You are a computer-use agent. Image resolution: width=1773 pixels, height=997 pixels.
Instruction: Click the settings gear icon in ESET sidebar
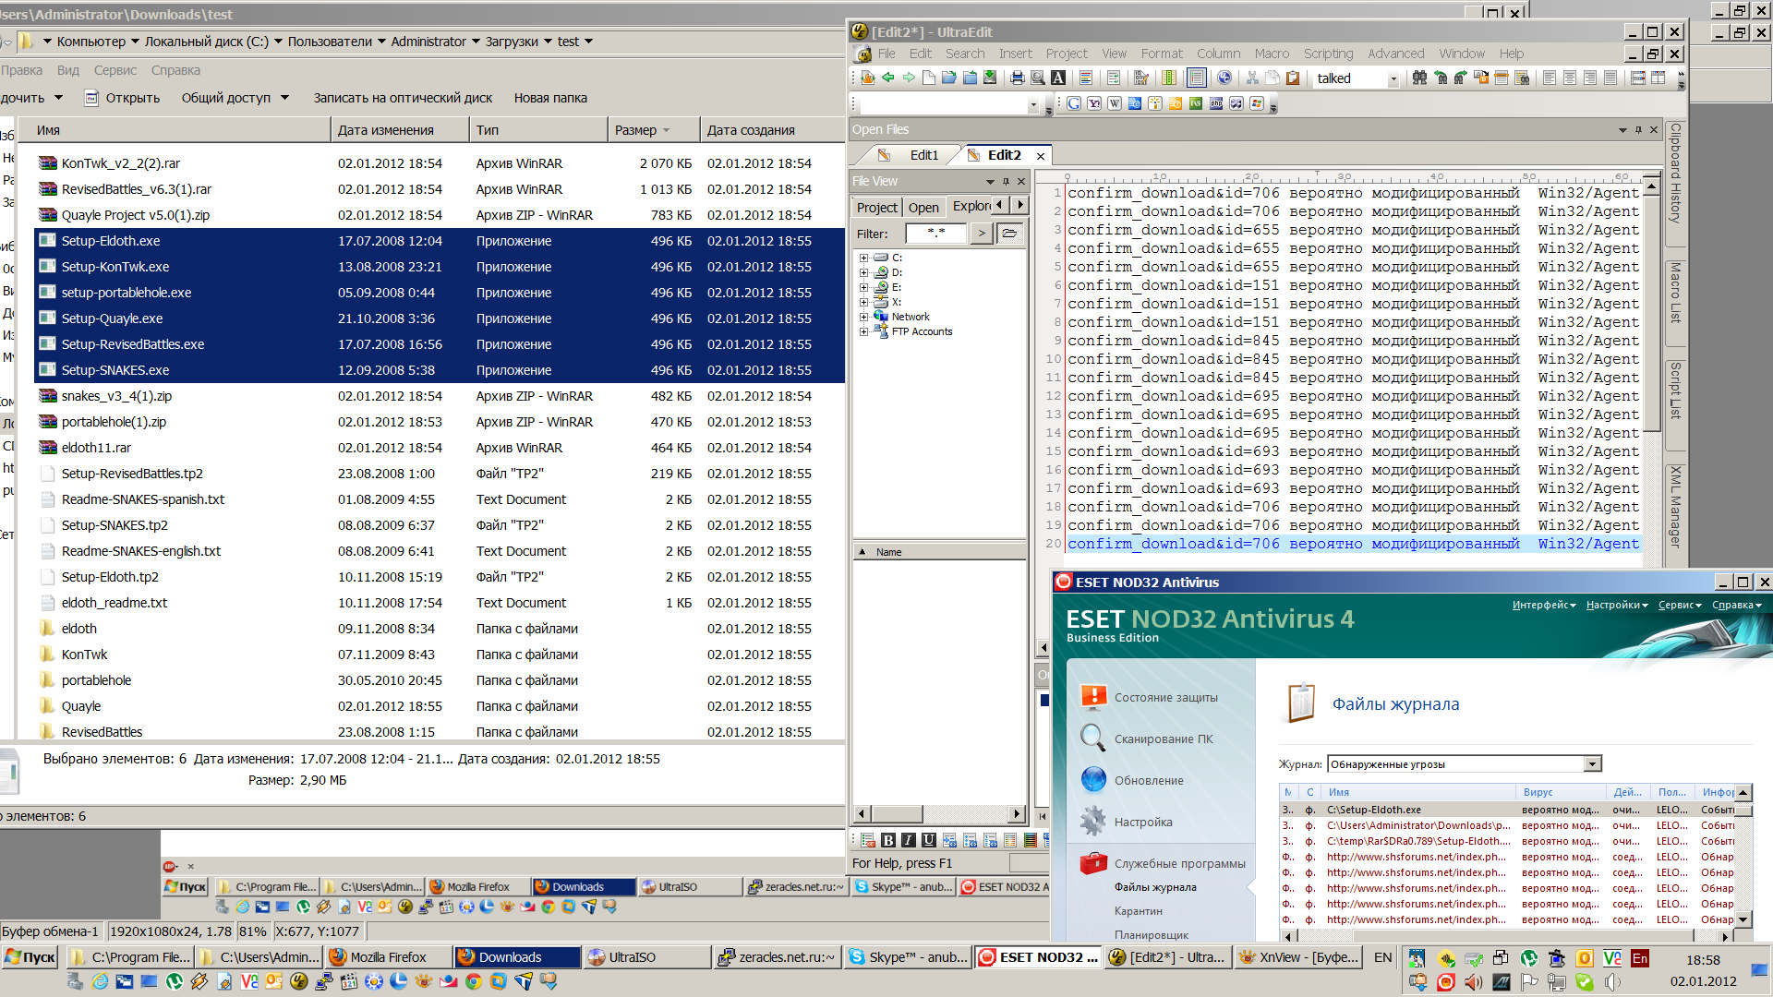(1093, 821)
